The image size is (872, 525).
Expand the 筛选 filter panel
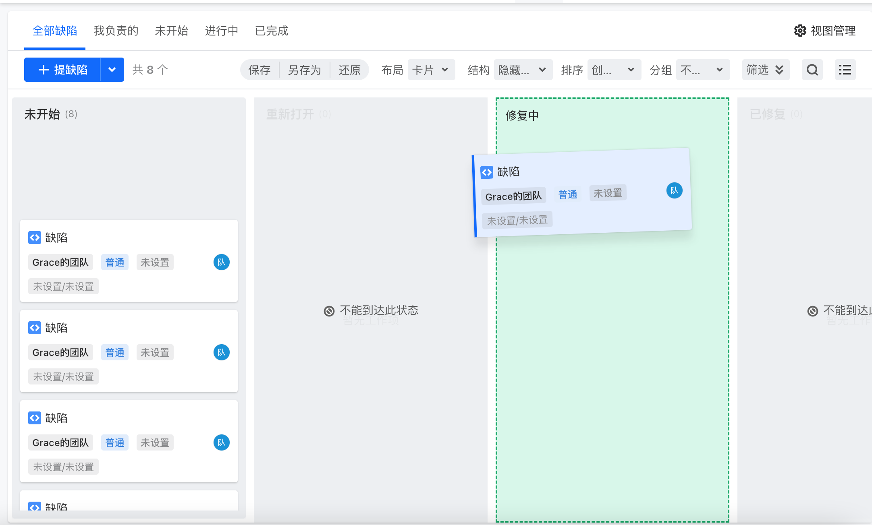point(765,70)
